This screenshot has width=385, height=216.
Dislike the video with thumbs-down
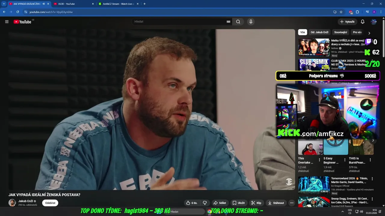[x=205, y=203]
